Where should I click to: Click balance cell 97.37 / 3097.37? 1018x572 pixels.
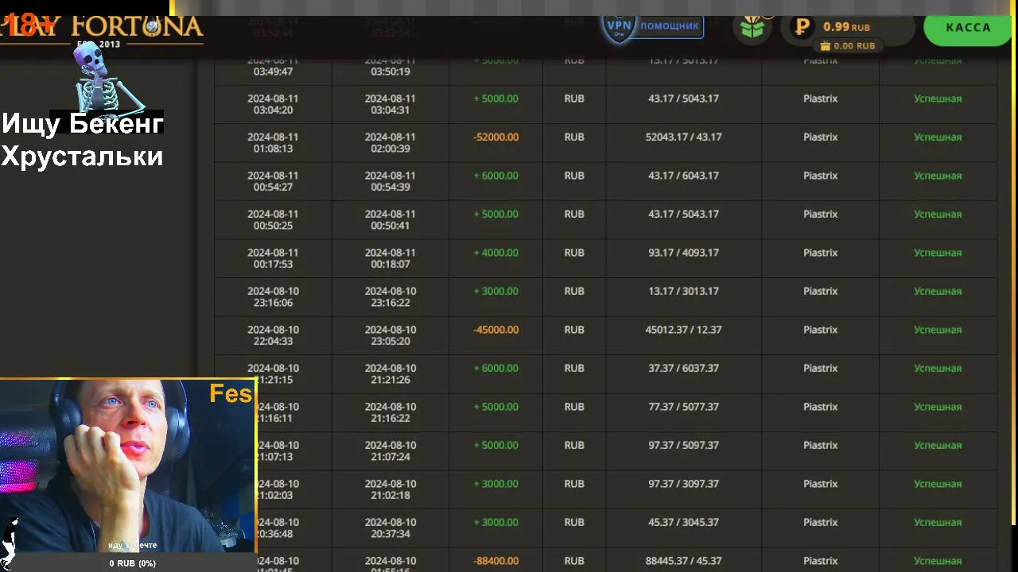(683, 484)
